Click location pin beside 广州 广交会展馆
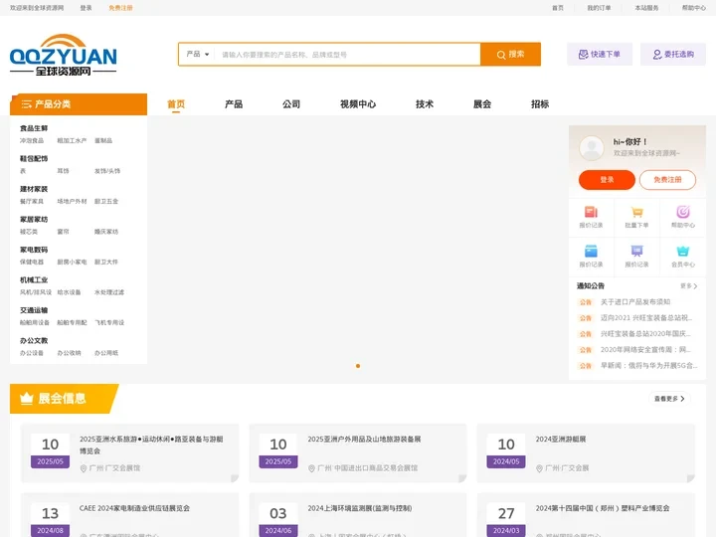The image size is (716, 537). (84, 468)
